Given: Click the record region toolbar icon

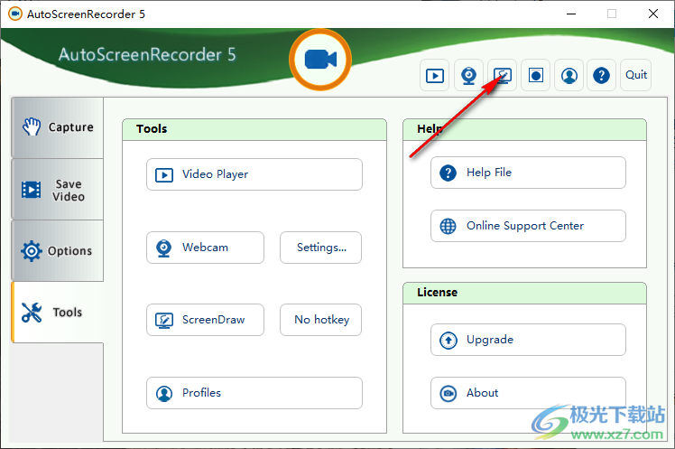Looking at the screenshot, I should pos(535,75).
